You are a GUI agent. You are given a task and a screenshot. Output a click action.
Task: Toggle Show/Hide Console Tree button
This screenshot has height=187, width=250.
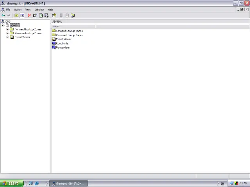click(x=22, y=16)
